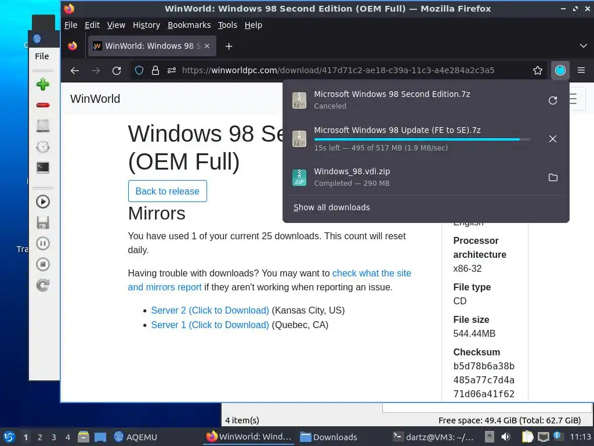Start virtual machine with AQEMU play button
594x446 pixels.
43,202
